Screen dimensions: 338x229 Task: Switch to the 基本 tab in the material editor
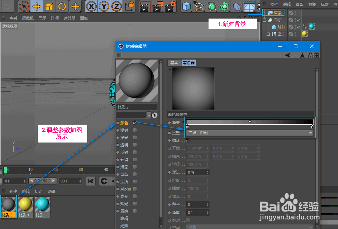point(174,63)
